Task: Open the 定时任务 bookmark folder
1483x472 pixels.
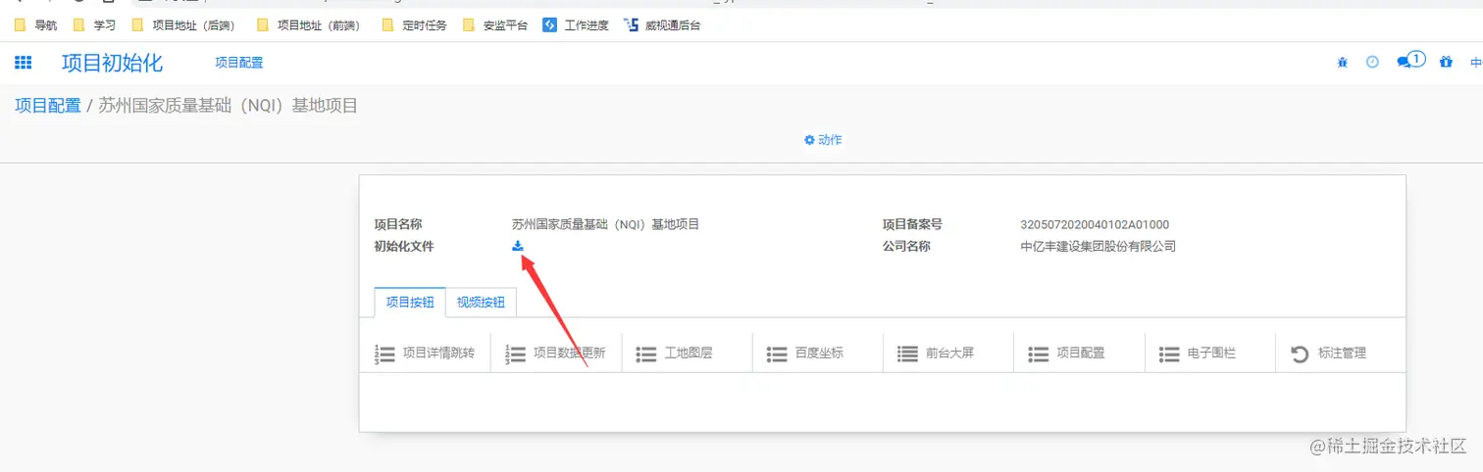Action: (414, 25)
